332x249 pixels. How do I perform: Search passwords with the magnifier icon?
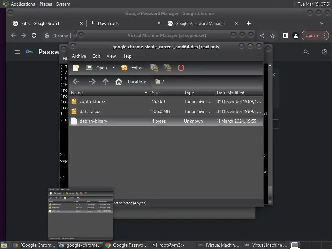click(306, 52)
